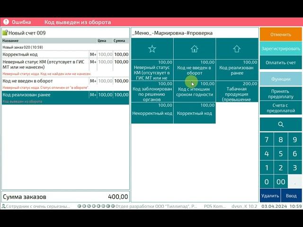Go to menu home via house icon

click(x=195, y=49)
